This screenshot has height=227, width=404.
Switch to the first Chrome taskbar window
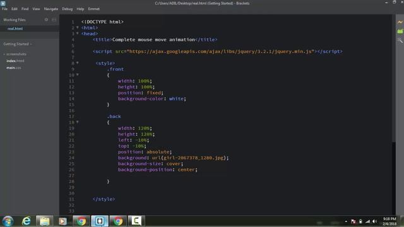tap(81, 221)
